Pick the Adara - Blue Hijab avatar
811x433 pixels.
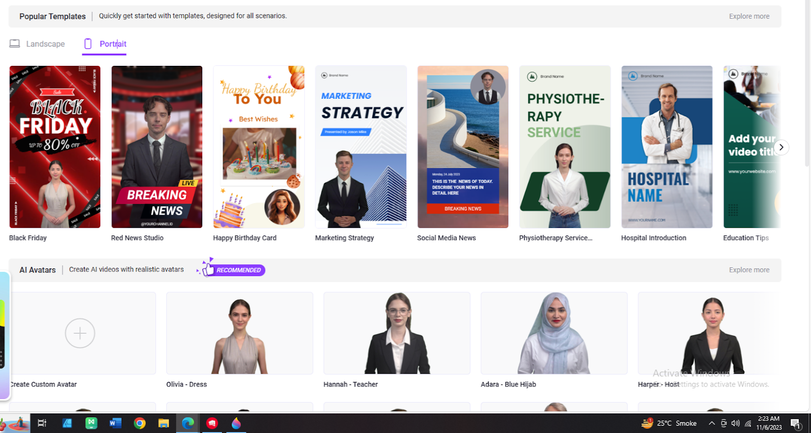554,333
